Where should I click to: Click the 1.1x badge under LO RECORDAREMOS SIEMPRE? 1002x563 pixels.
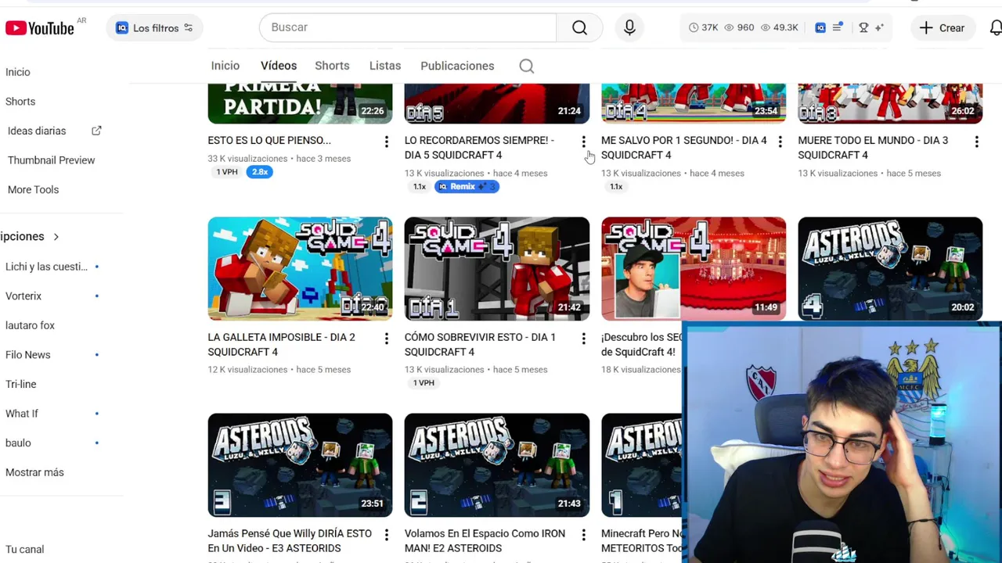coord(420,186)
